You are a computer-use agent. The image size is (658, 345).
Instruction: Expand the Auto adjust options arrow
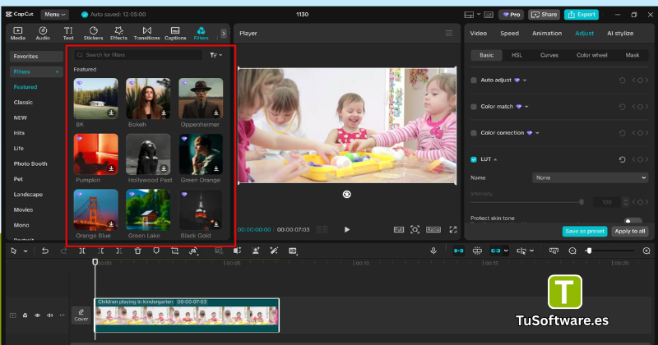tap(525, 80)
